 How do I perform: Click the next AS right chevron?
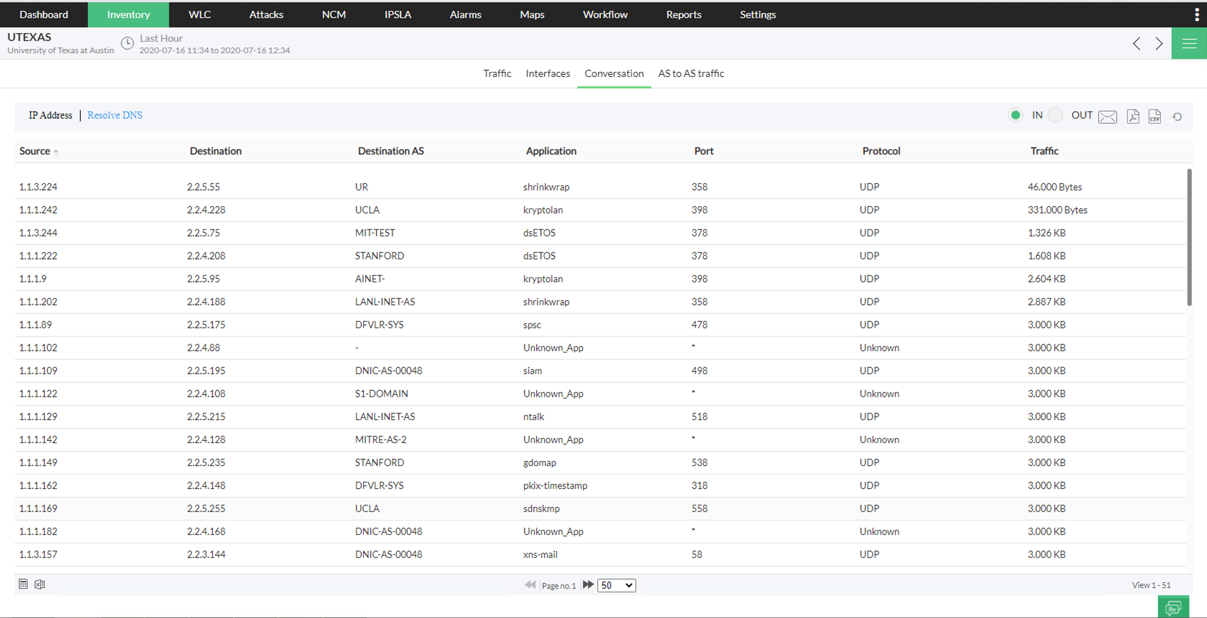(1159, 43)
